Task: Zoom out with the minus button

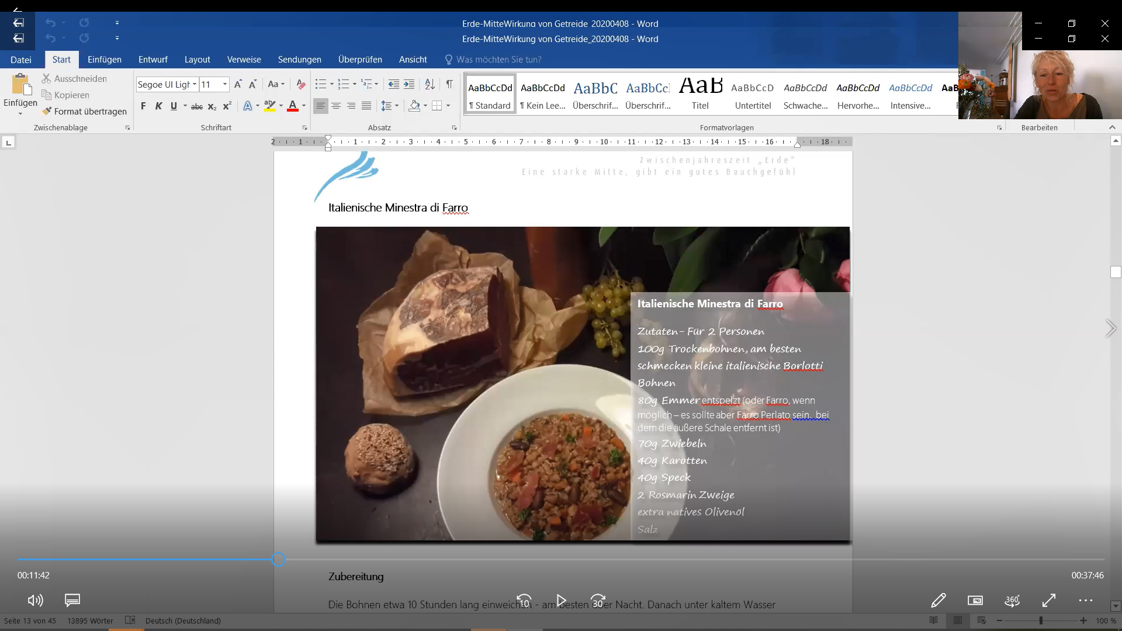Action: [1000, 620]
